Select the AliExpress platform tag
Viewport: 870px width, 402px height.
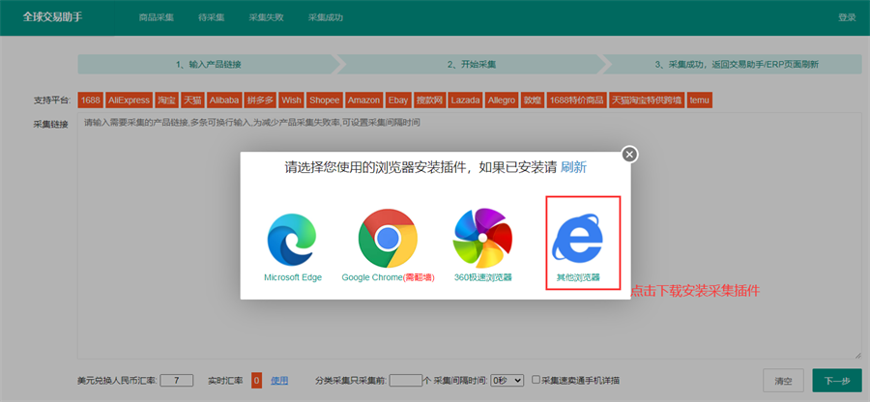tap(129, 100)
